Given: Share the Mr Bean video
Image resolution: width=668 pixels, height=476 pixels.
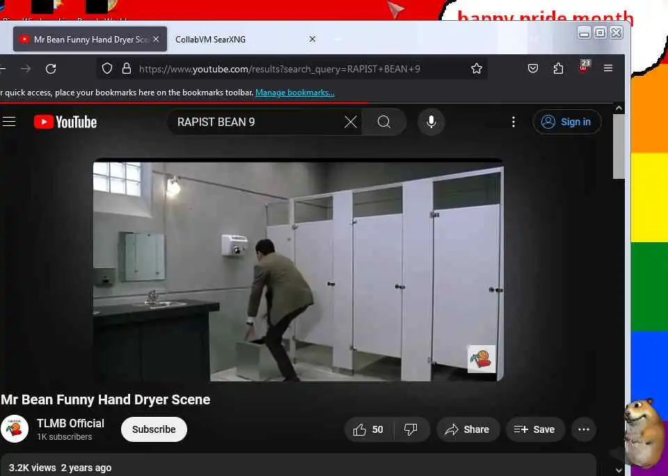Looking at the screenshot, I should pos(468,429).
